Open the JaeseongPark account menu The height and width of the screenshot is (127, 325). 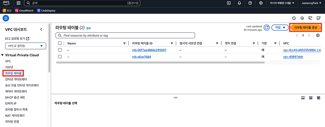(311, 3)
